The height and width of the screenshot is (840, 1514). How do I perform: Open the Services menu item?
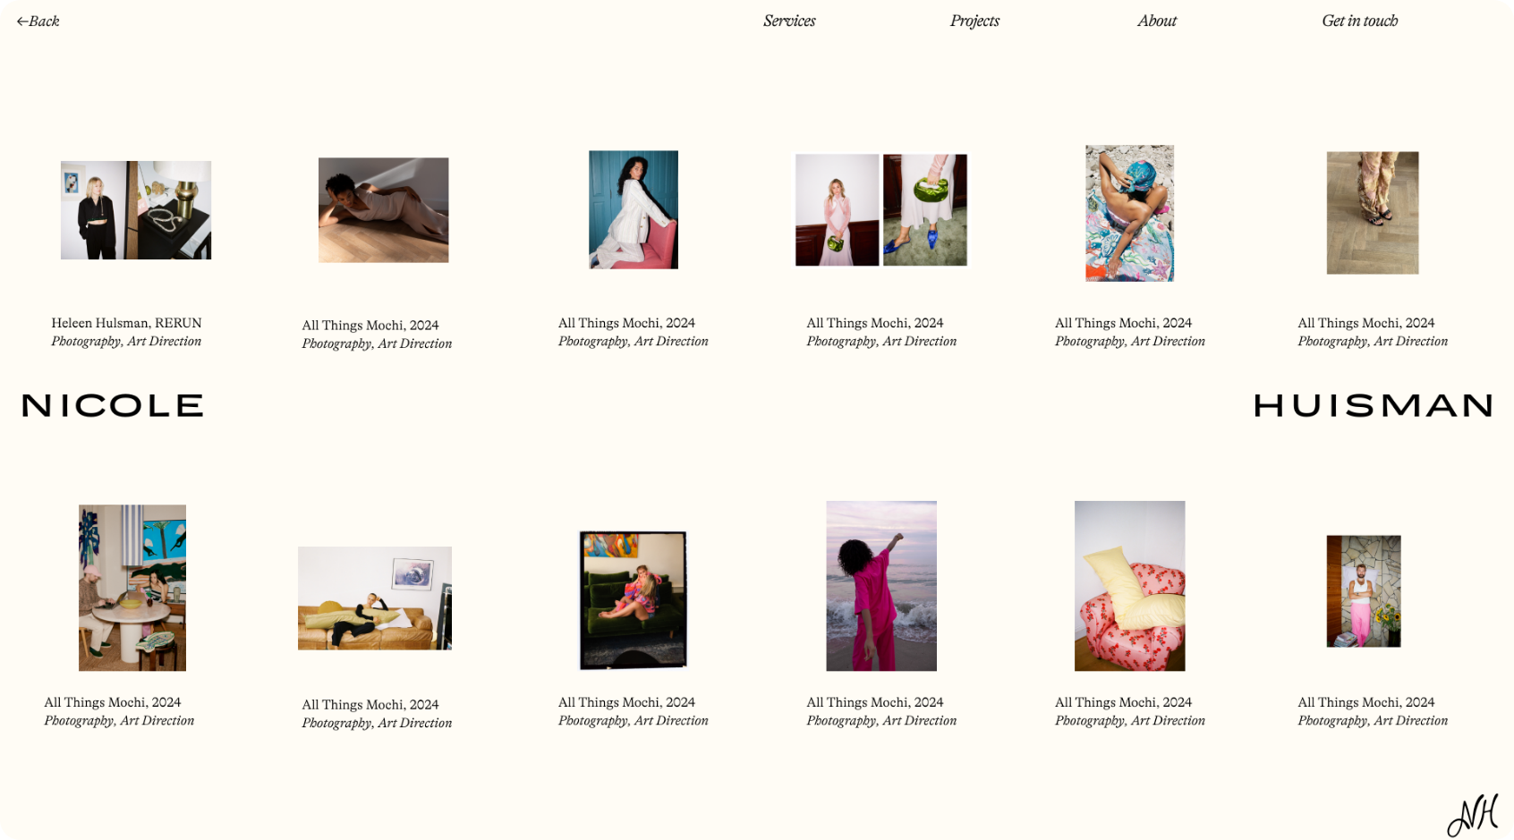(789, 21)
